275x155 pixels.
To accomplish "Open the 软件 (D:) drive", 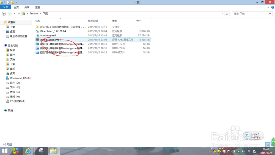I will [x=15, y=83].
